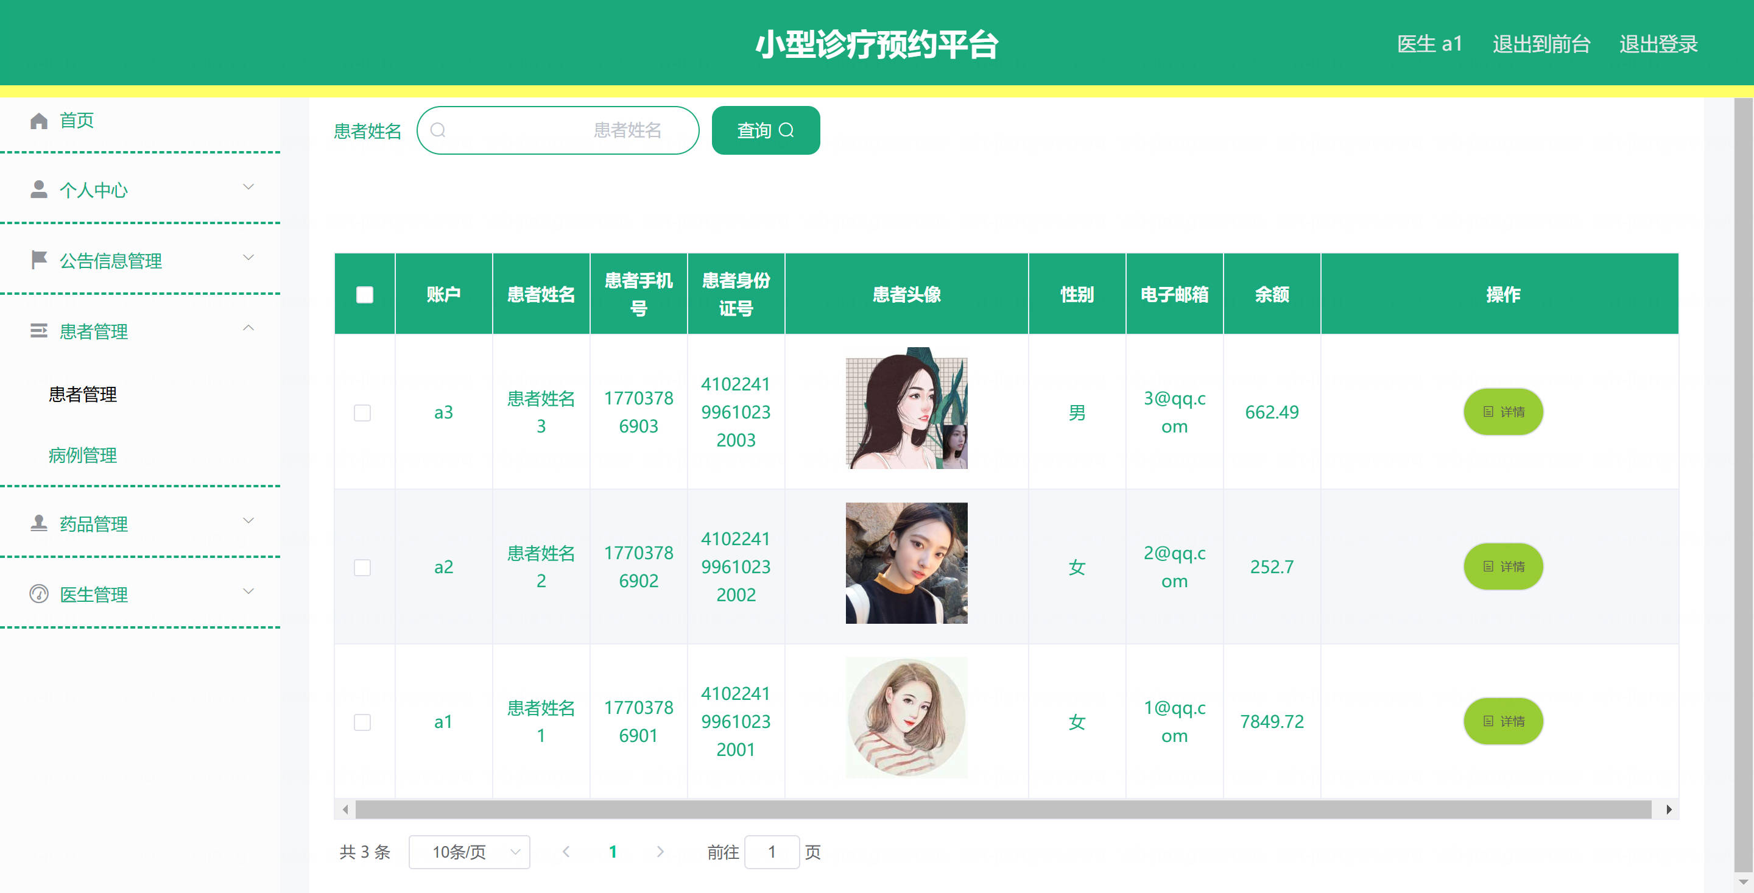Select the 病例管理 submenu entry
This screenshot has width=1754, height=893.
(82, 455)
